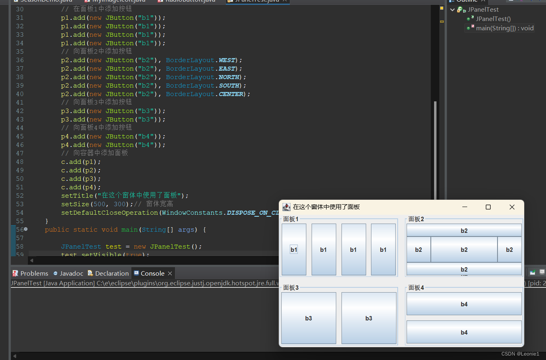The image size is (546, 360).
Task: Collapse the JPanelTest node in the Outline view
Action: (x=451, y=9)
